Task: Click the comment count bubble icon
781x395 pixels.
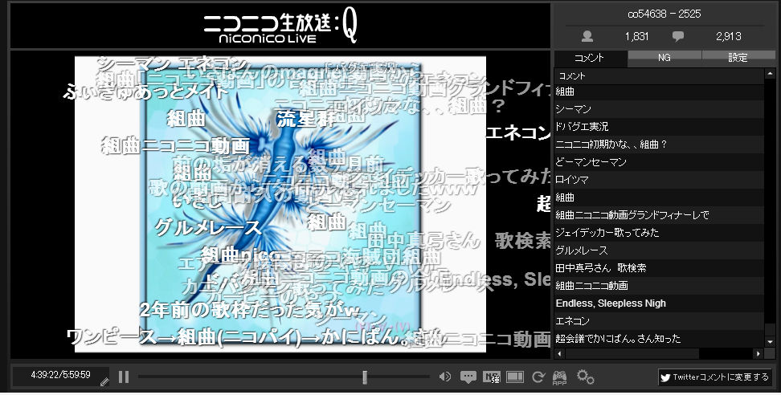Action: click(678, 36)
